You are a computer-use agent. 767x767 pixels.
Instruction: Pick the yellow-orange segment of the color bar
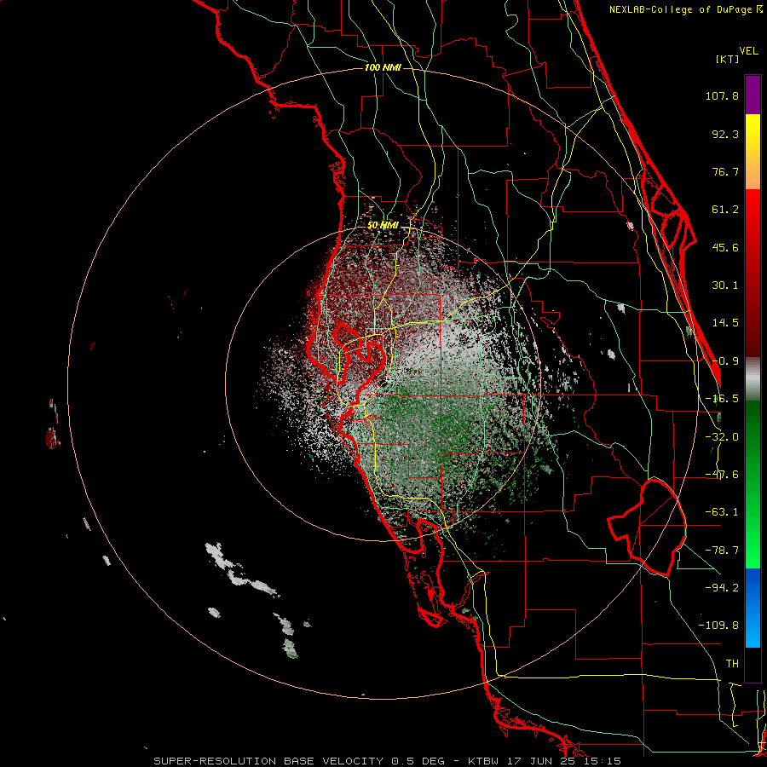click(x=753, y=152)
